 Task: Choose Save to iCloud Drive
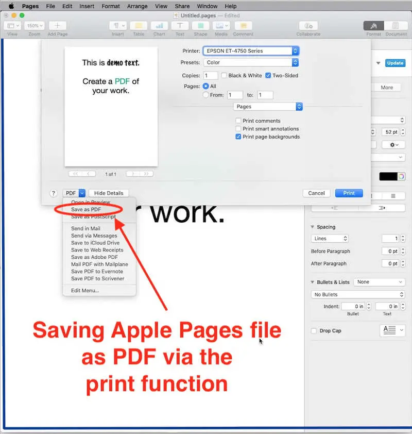95,243
